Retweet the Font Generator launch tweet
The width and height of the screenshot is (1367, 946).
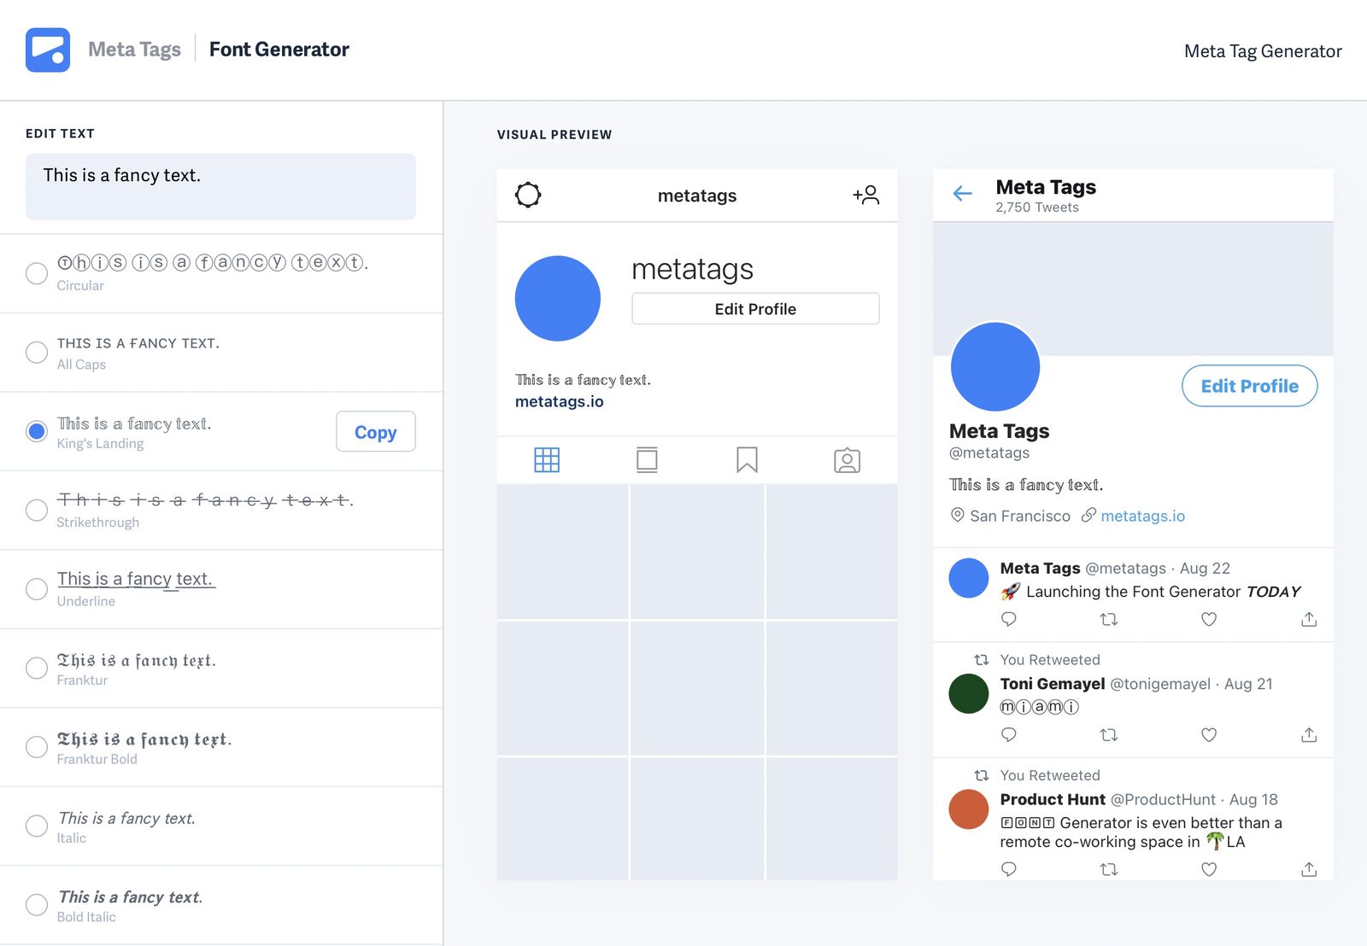click(x=1109, y=619)
